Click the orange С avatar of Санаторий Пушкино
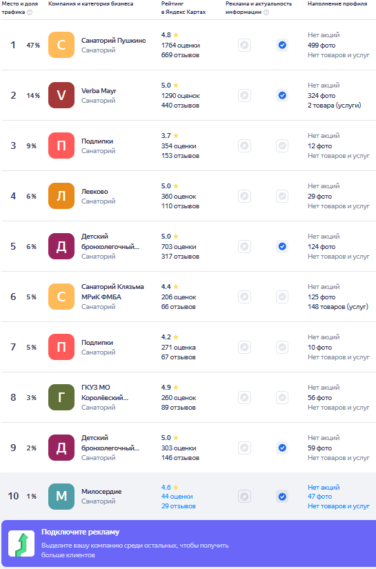Screen dimensions: 376x569 [x=61, y=45]
